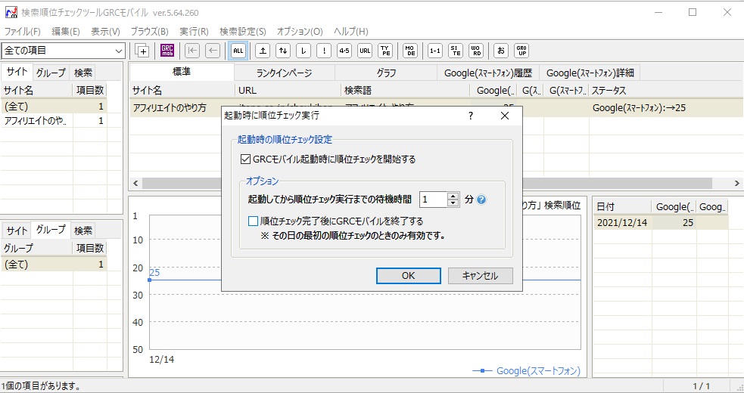This screenshot has width=744, height=393.
Task: Select サイト tab in lower left panel
Action: click(17, 231)
